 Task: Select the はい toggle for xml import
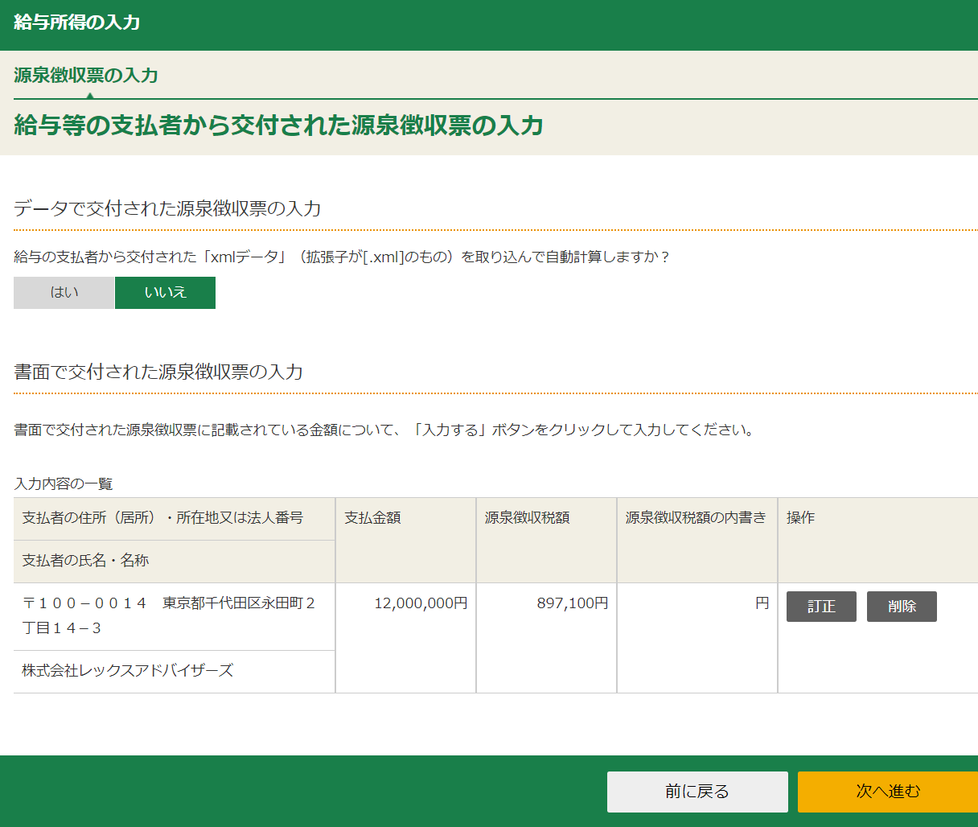coord(64,293)
